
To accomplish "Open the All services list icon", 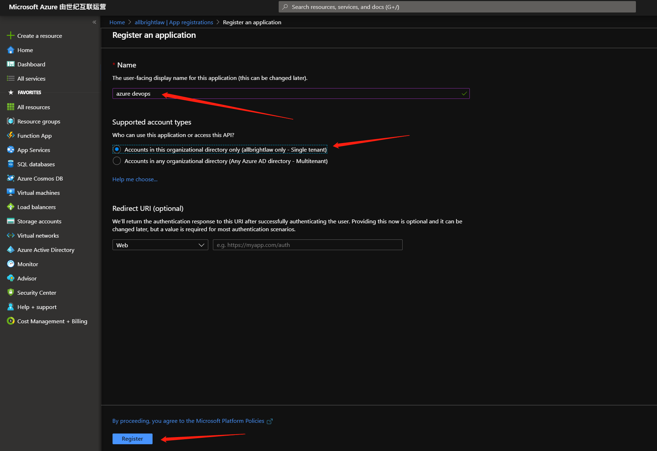I will [11, 78].
